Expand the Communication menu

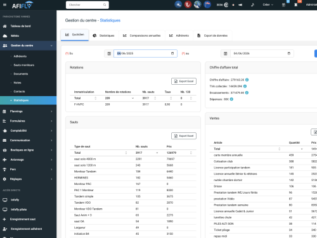(28, 141)
